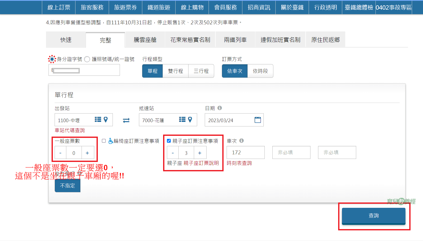The height and width of the screenshot is (241, 423).
Task: Select 依時段 booking method
Action: pos(260,71)
